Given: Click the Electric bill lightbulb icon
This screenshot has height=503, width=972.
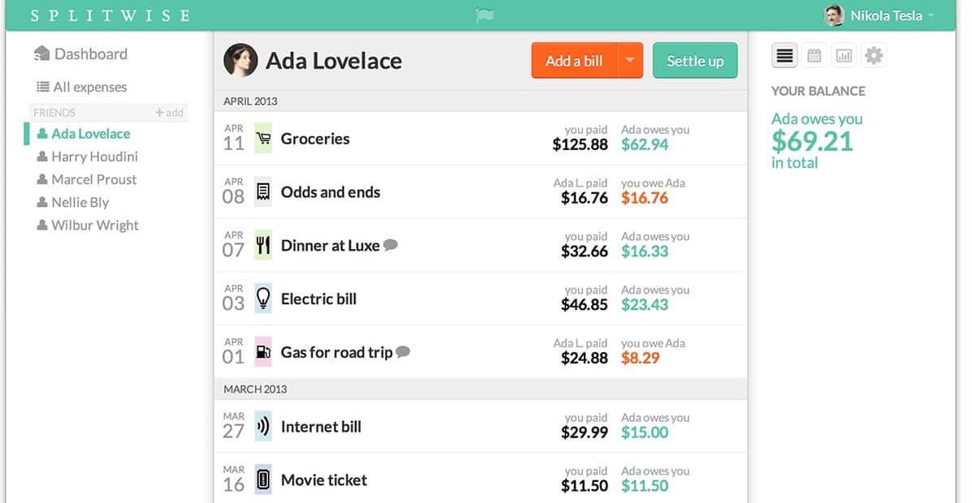Looking at the screenshot, I should tap(263, 299).
